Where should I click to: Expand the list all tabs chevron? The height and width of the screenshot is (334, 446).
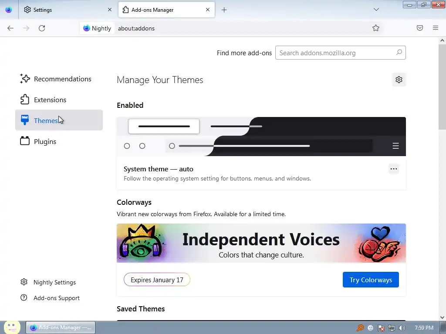pos(376,10)
